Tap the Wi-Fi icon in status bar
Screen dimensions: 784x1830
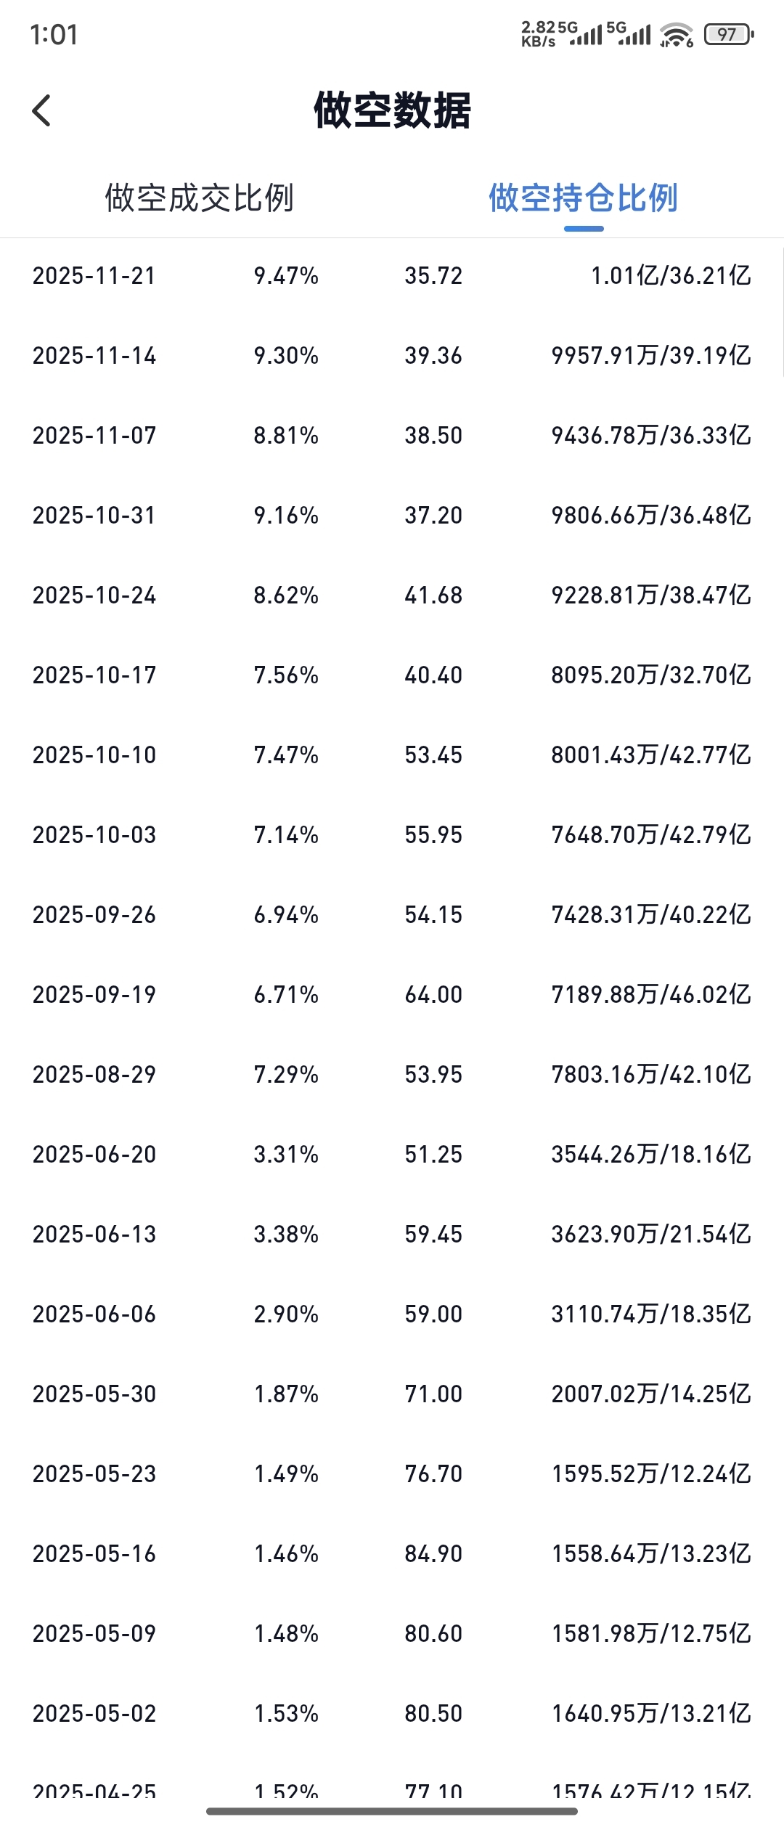(x=677, y=34)
